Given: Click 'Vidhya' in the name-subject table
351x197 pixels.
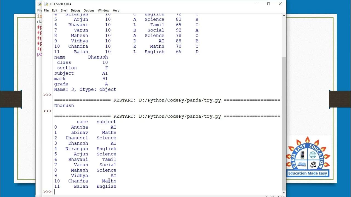Looking at the screenshot, I should (x=80, y=176).
